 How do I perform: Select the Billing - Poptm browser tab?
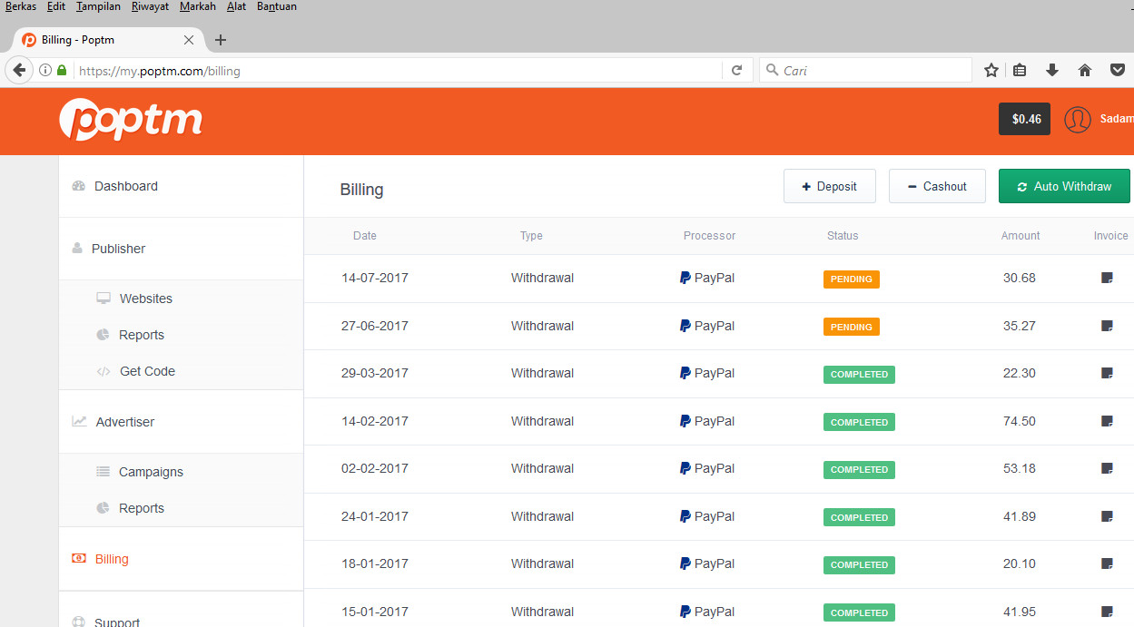point(107,40)
